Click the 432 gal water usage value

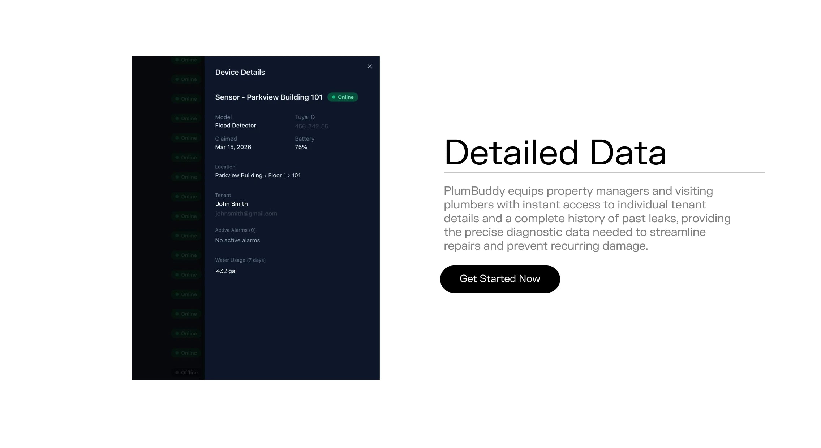point(226,271)
